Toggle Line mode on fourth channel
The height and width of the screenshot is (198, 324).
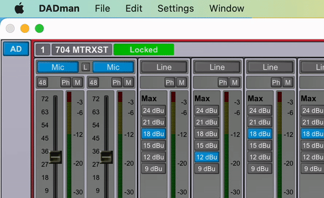pyautogui.click(x=217, y=67)
